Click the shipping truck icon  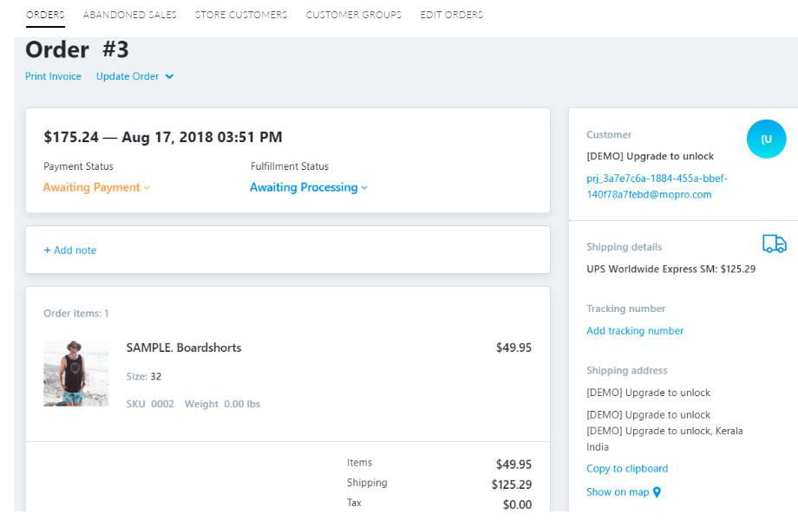[774, 244]
